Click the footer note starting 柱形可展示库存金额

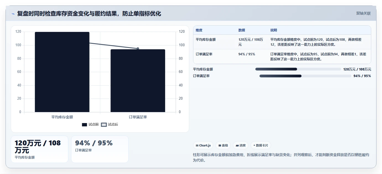pos(281,157)
